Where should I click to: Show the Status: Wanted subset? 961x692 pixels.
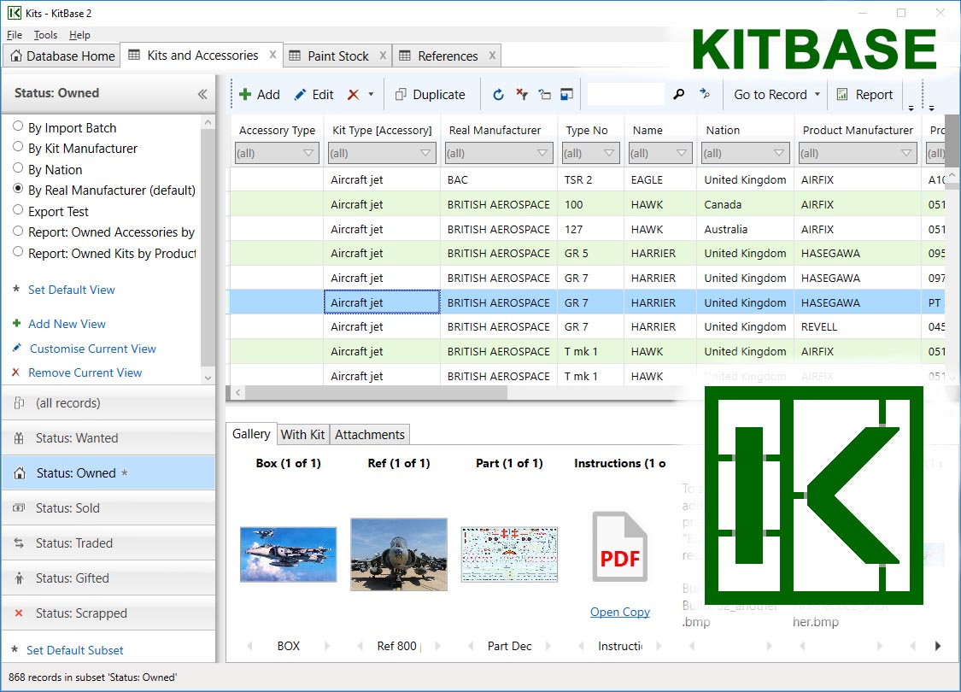pyautogui.click(x=108, y=438)
